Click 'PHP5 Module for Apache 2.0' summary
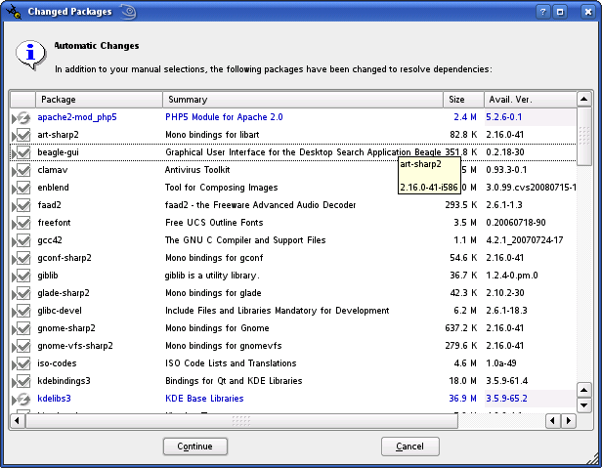 click(224, 117)
